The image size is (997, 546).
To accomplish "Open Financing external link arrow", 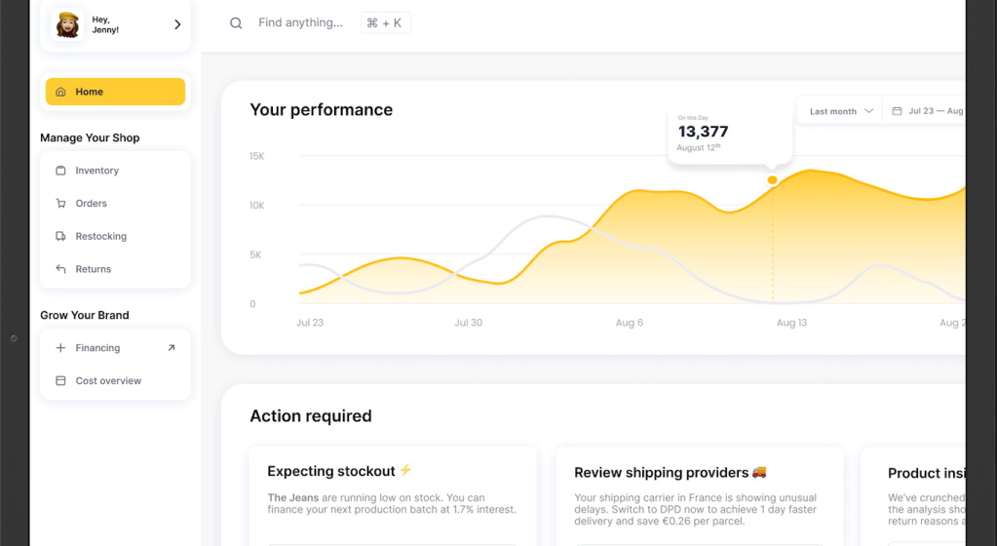I will pos(172,348).
